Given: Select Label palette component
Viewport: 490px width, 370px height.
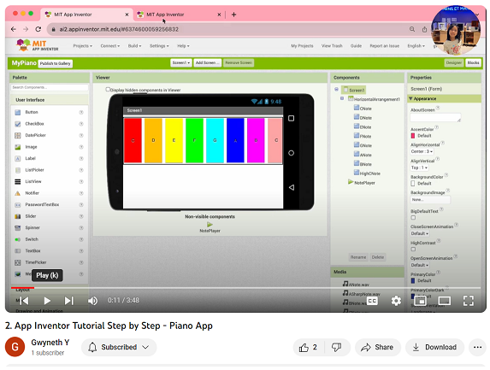Looking at the screenshot, I should point(30,158).
